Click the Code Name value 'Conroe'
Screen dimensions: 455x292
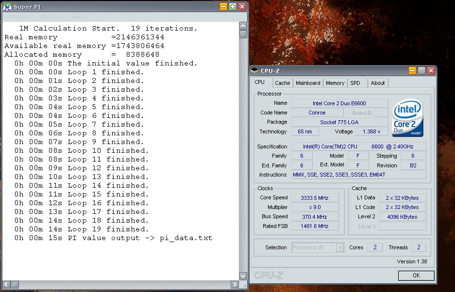[x=317, y=113]
